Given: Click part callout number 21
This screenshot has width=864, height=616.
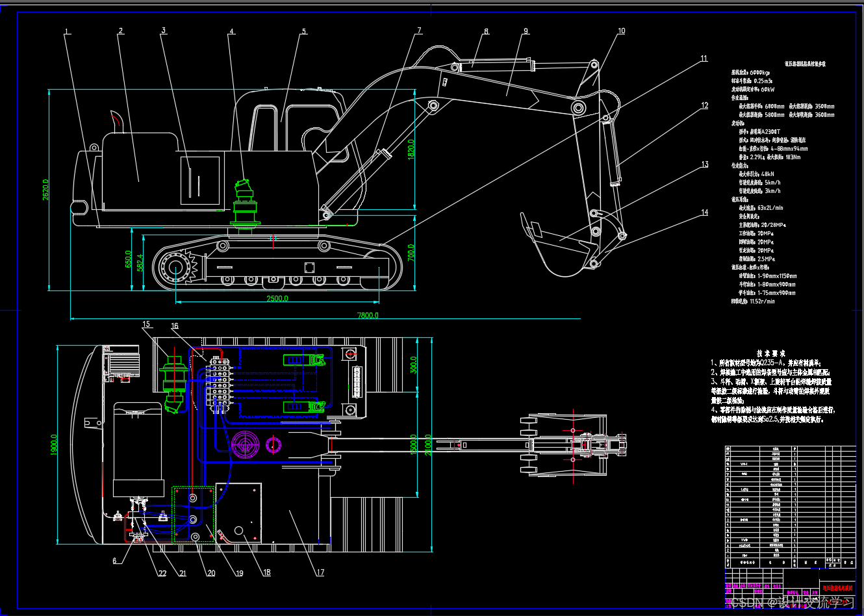Looking at the screenshot, I should click(183, 573).
